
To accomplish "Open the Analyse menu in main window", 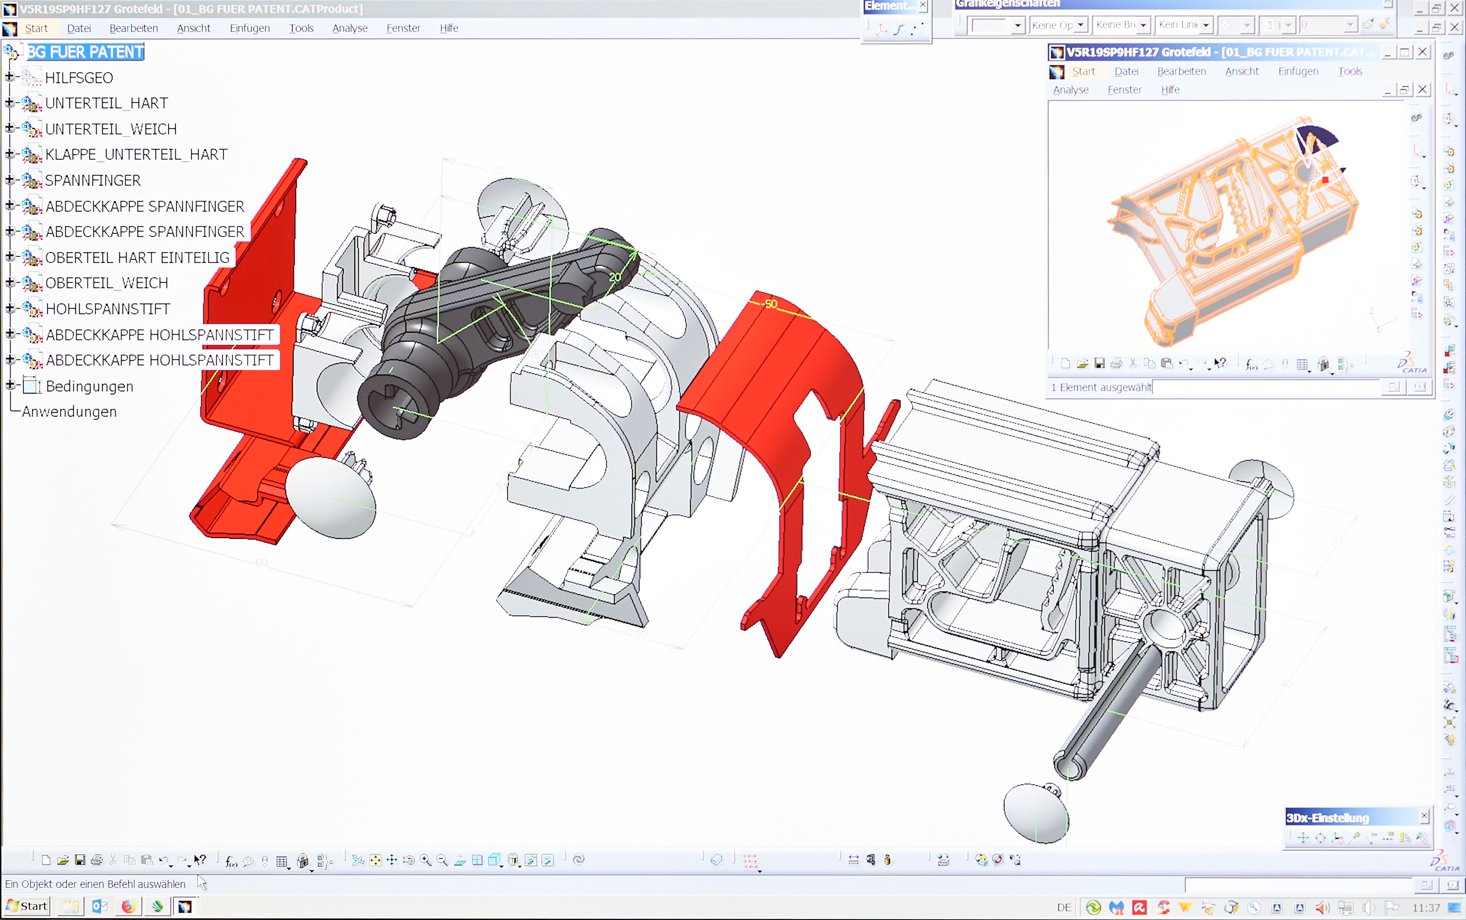I will (x=349, y=28).
